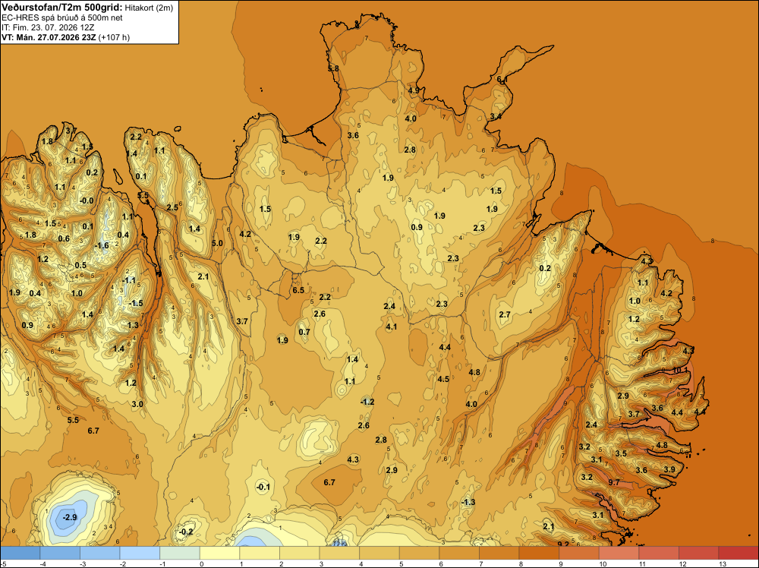Select the "Hitakort (2m)" header label
The height and width of the screenshot is (568, 759).
click(149, 8)
